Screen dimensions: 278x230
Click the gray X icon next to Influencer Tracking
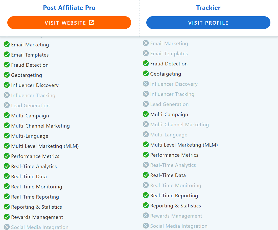point(7,95)
